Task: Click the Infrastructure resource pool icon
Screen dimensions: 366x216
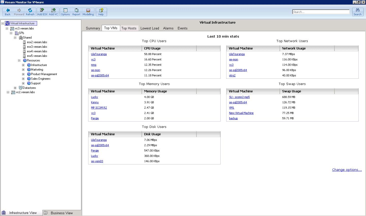Action: point(29,65)
